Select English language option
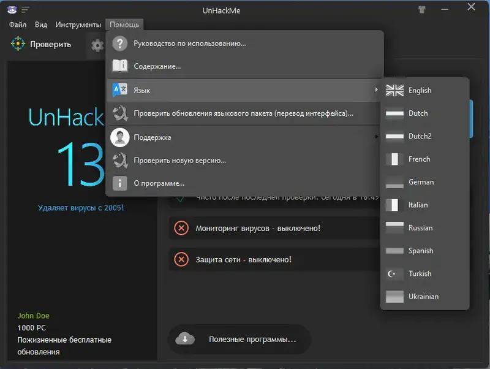 tap(418, 90)
